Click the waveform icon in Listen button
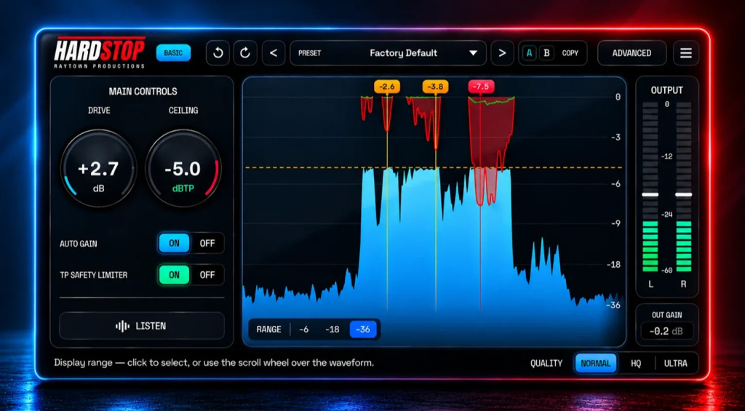This screenshot has width=745, height=411. click(x=122, y=326)
